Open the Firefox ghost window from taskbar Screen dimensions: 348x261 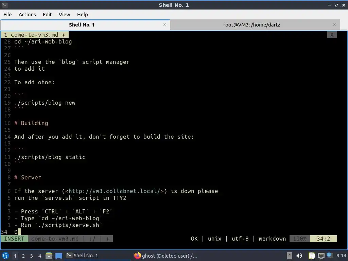pyautogui.click(x=166, y=256)
